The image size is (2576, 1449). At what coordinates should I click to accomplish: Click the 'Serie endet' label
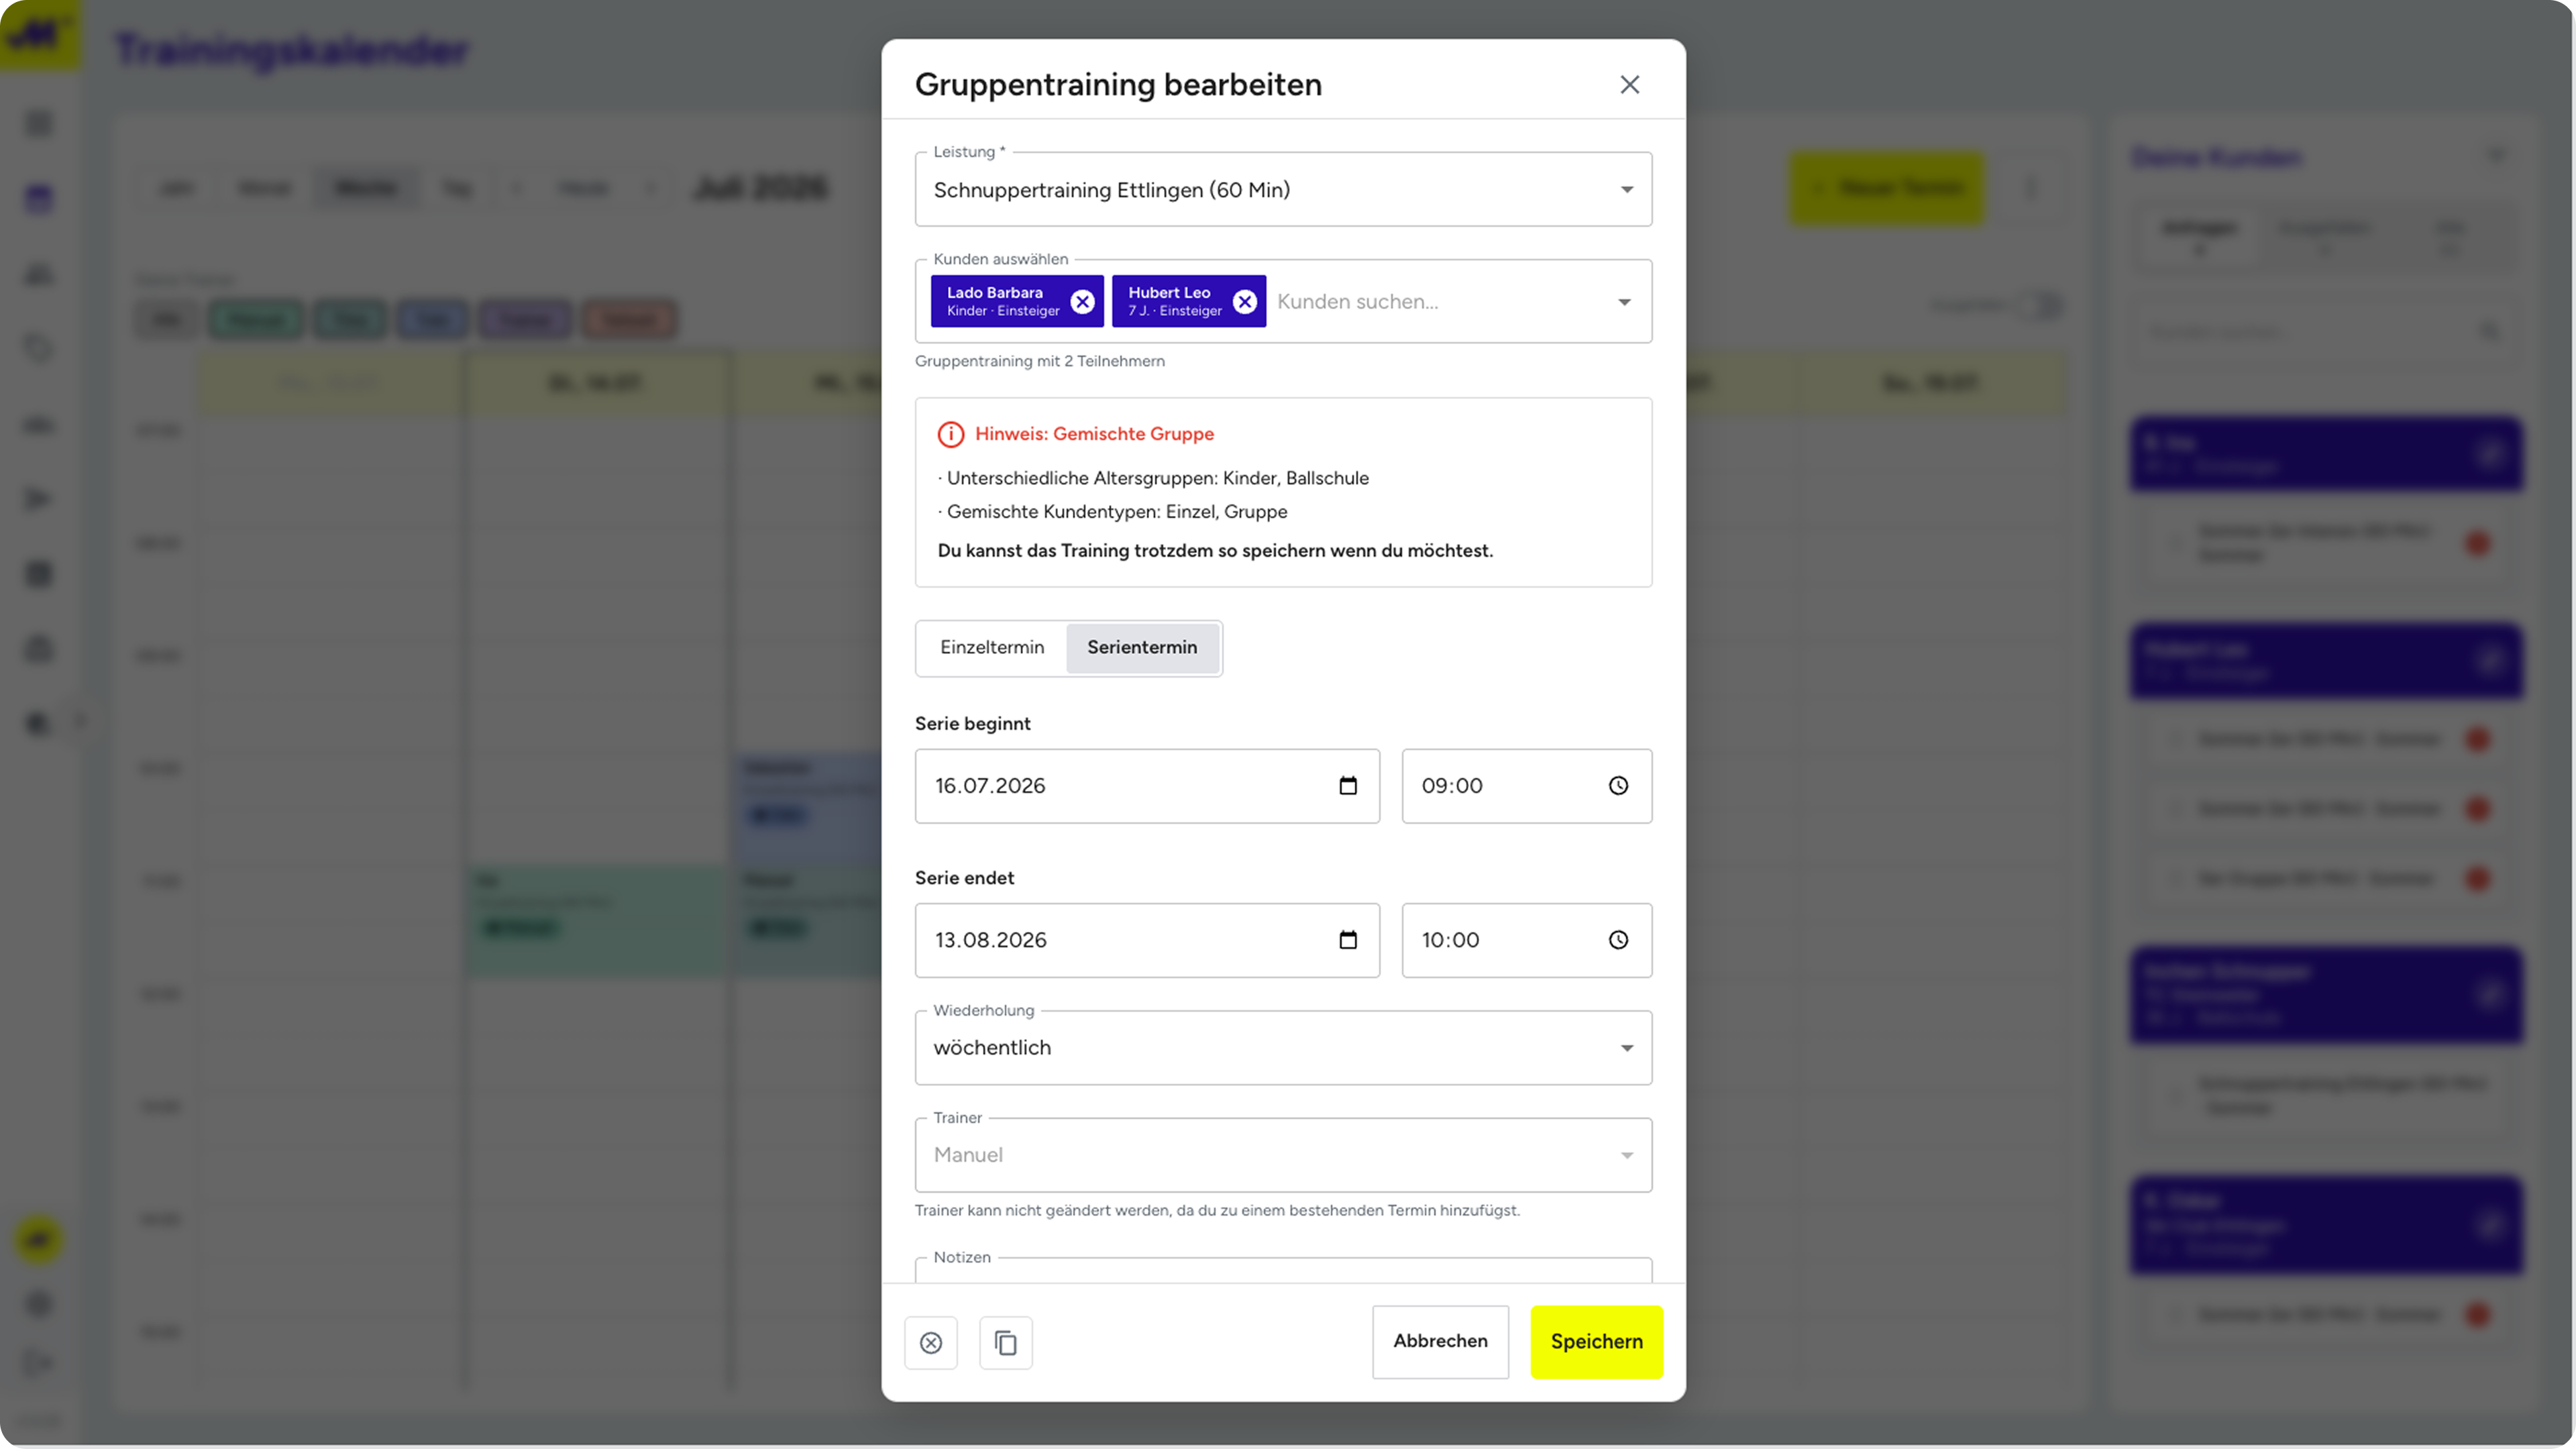964,878
